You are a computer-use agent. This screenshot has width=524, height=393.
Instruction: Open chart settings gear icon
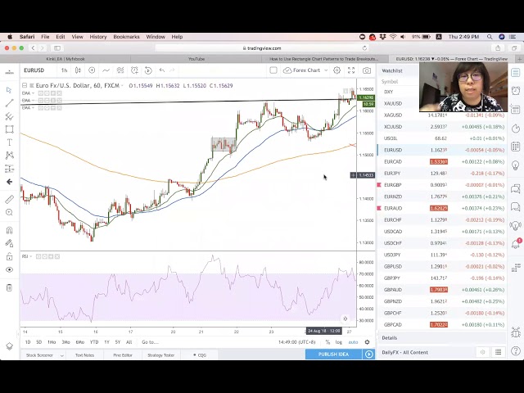point(337,70)
